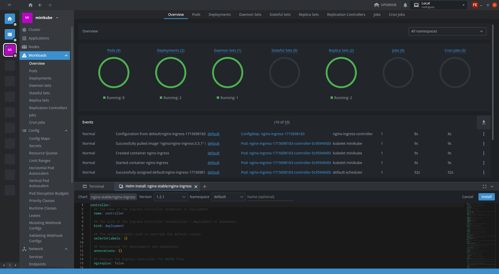Collapse the Network sidebar section

(x=66, y=249)
